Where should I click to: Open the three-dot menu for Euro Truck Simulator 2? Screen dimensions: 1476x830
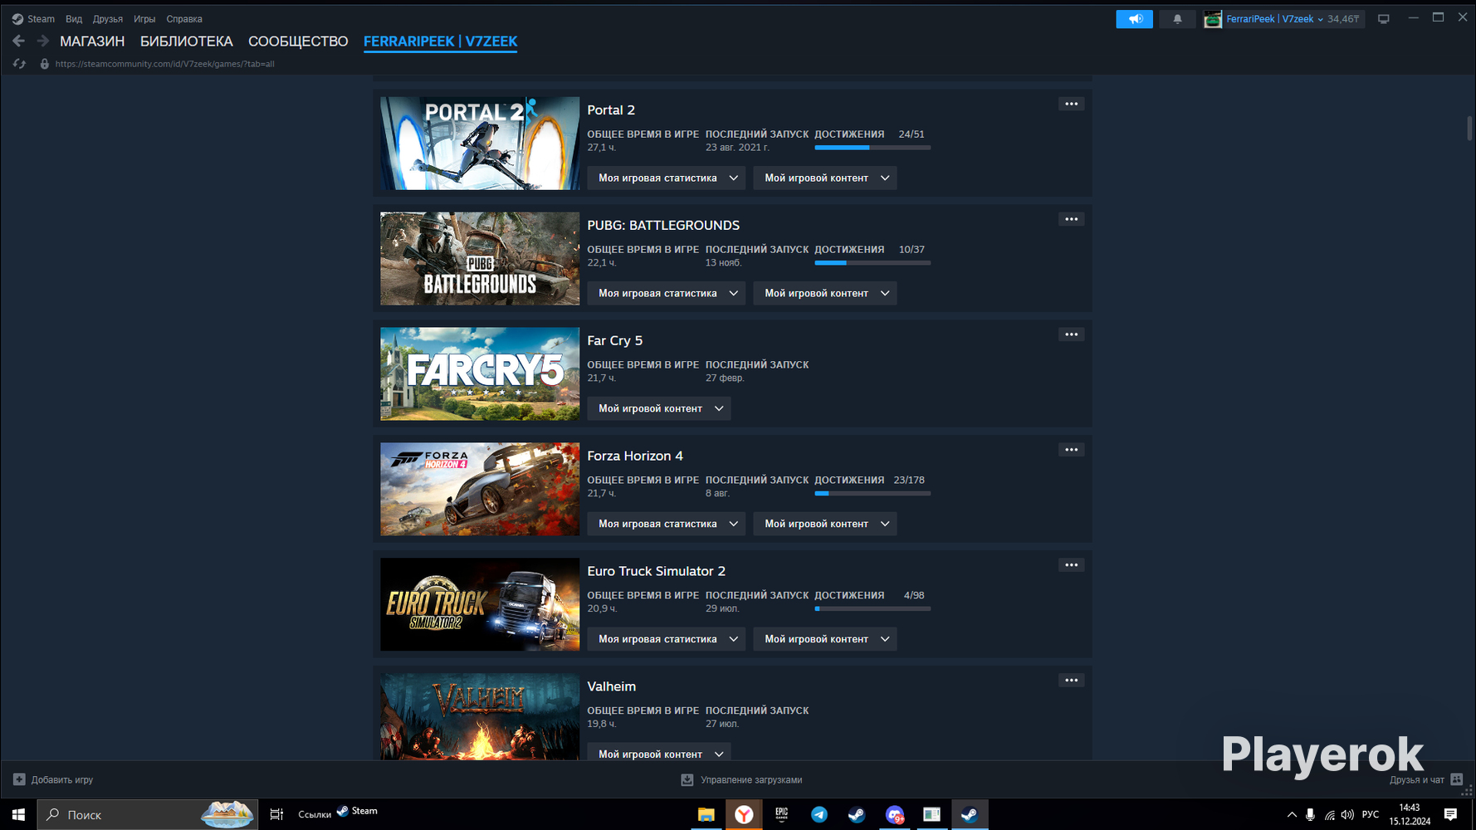pos(1072,565)
